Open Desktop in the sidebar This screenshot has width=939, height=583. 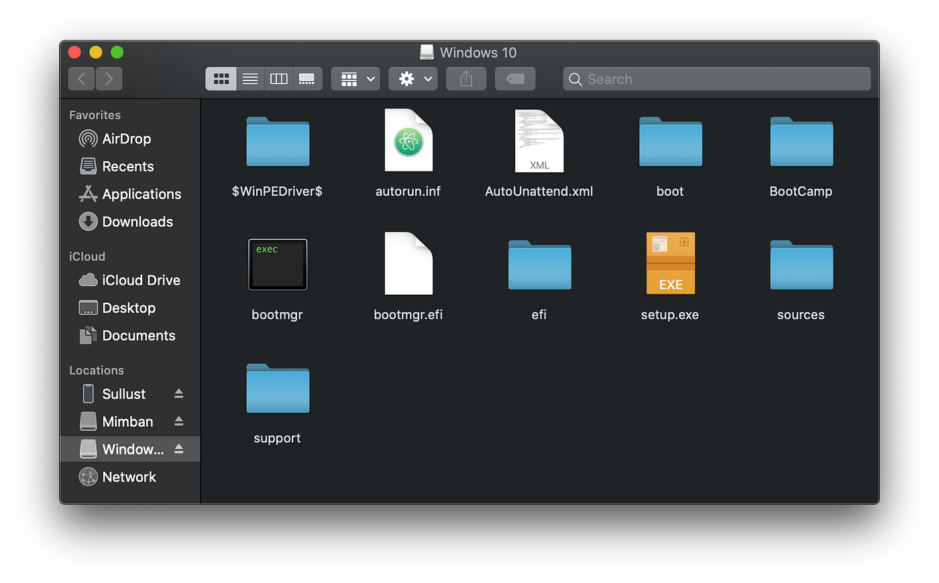pos(130,308)
